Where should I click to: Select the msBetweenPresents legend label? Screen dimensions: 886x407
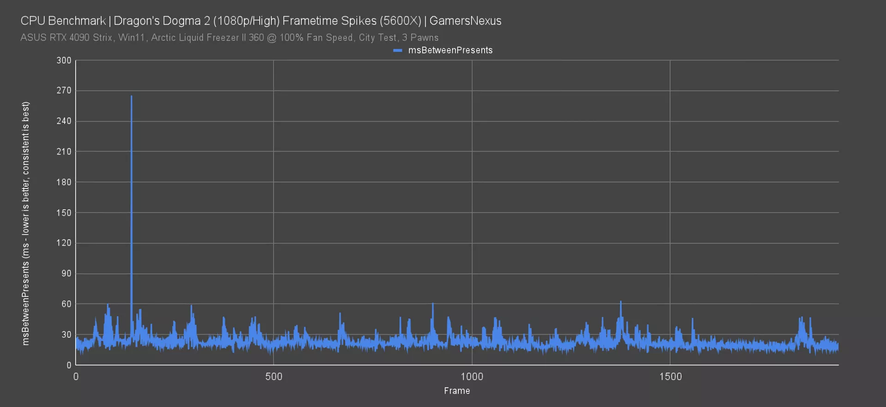(x=450, y=50)
